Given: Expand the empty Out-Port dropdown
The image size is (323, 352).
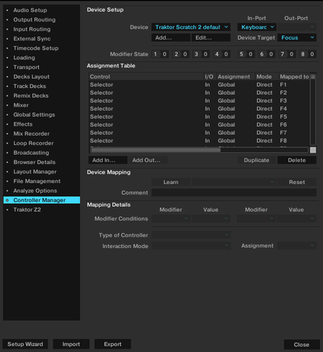Looking at the screenshot, I should click(x=297, y=27).
